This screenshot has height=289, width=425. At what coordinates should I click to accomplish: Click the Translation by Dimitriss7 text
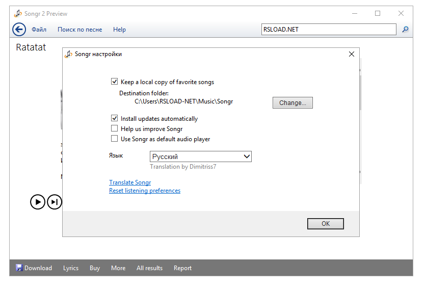click(x=183, y=167)
